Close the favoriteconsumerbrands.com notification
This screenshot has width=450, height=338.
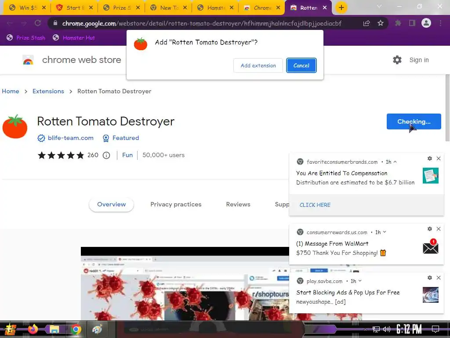coord(439,158)
